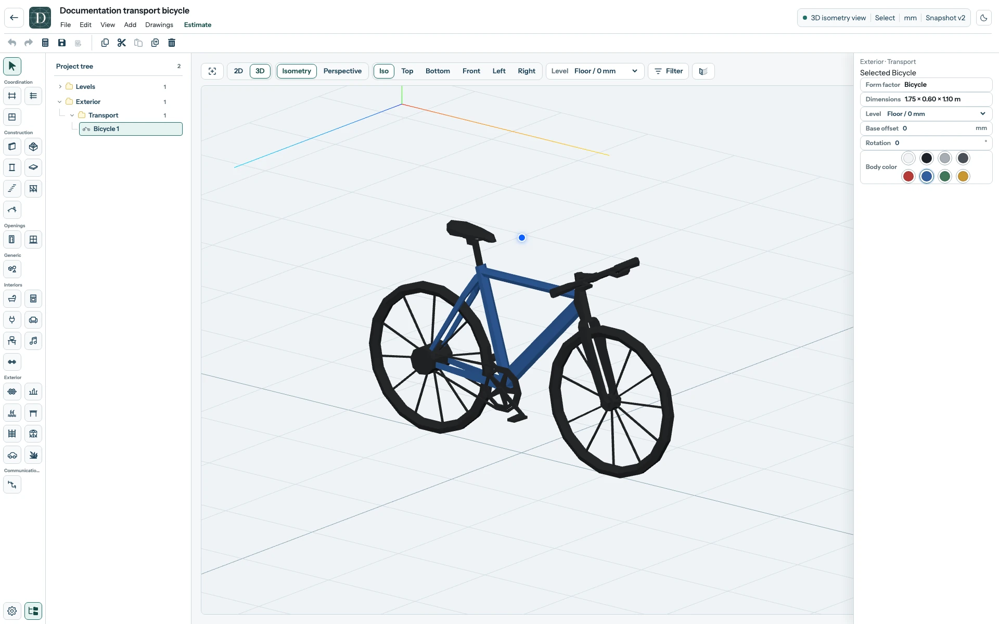This screenshot has height=624, width=999.
Task: Select the car exterior tool
Action: (12, 455)
